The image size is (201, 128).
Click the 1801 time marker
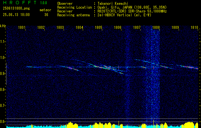21,27
